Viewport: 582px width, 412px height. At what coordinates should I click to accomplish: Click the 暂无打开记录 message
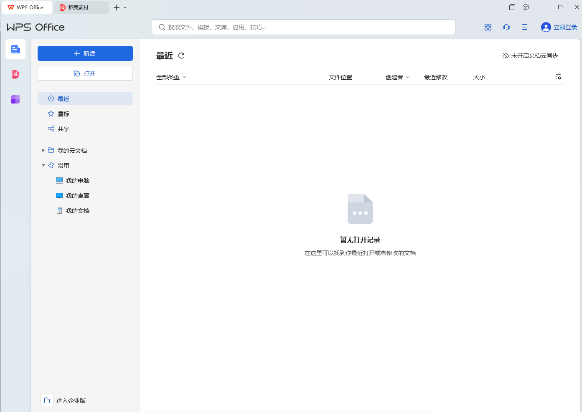click(x=360, y=240)
